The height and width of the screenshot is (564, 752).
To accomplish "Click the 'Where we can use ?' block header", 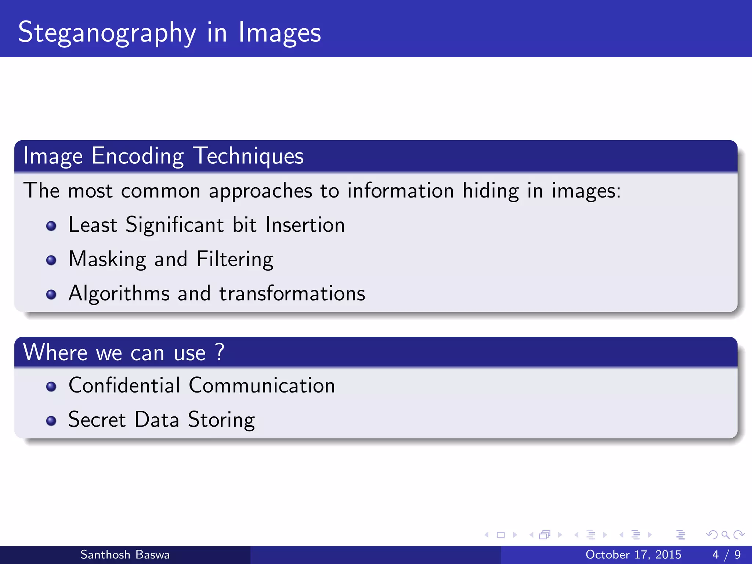I will click(123, 352).
